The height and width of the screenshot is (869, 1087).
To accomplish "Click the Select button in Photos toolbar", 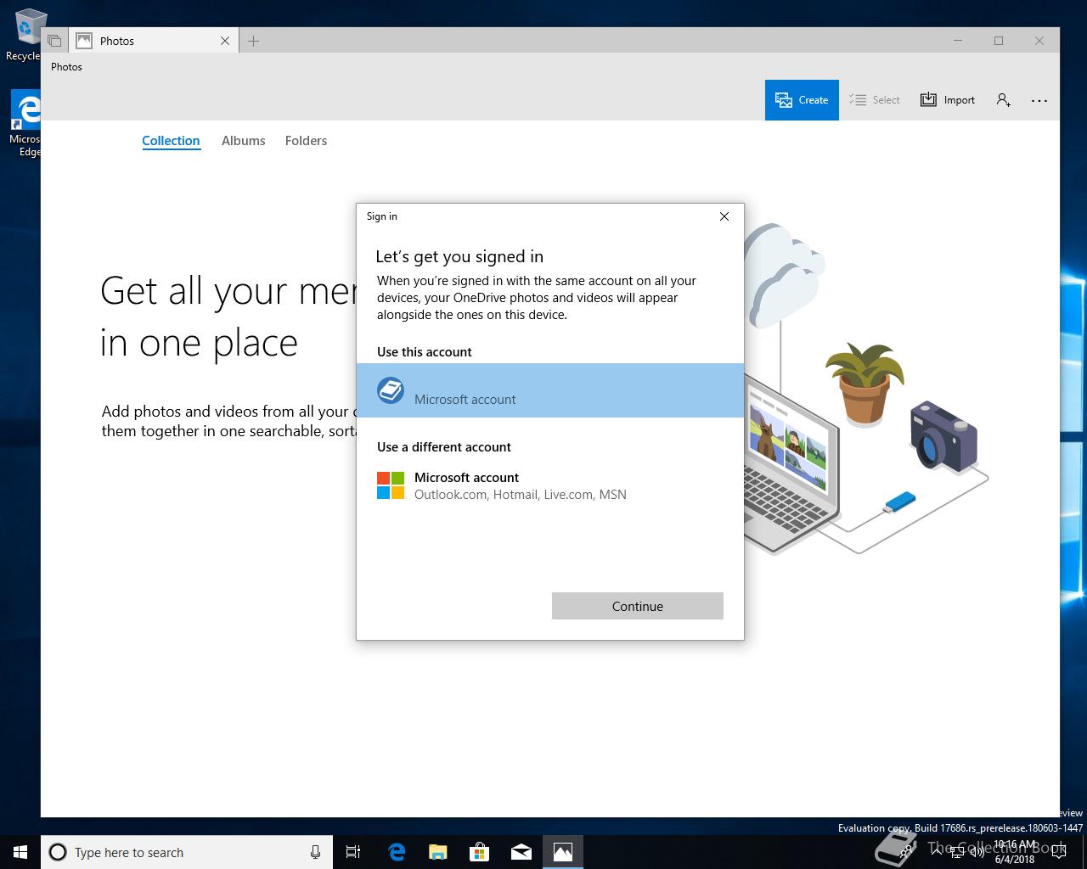I will click(x=875, y=100).
